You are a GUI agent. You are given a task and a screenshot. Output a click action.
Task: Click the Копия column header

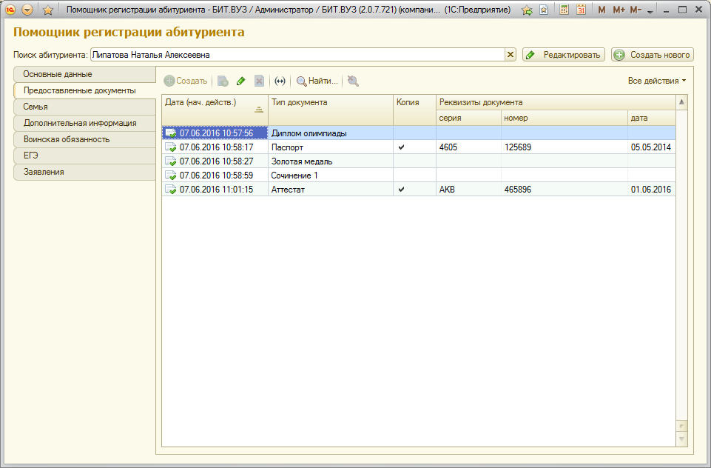click(414, 110)
